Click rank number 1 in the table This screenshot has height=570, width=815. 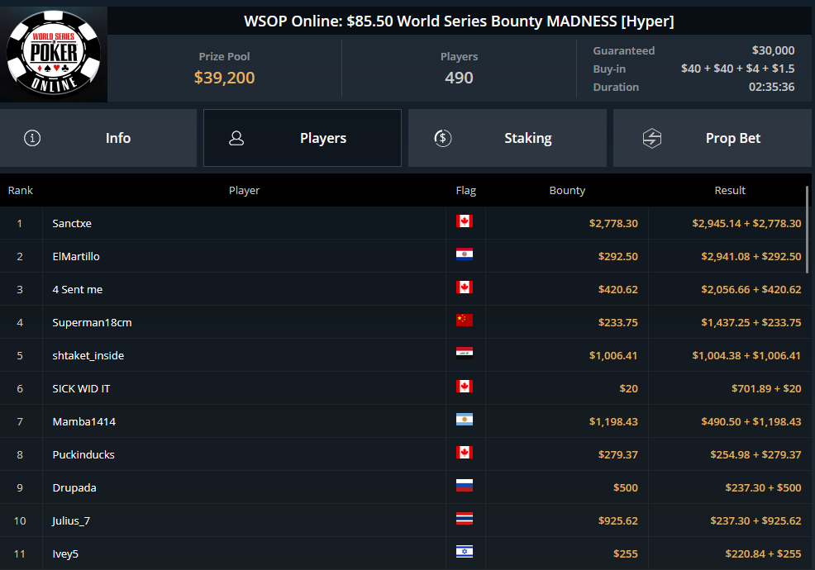coord(20,223)
